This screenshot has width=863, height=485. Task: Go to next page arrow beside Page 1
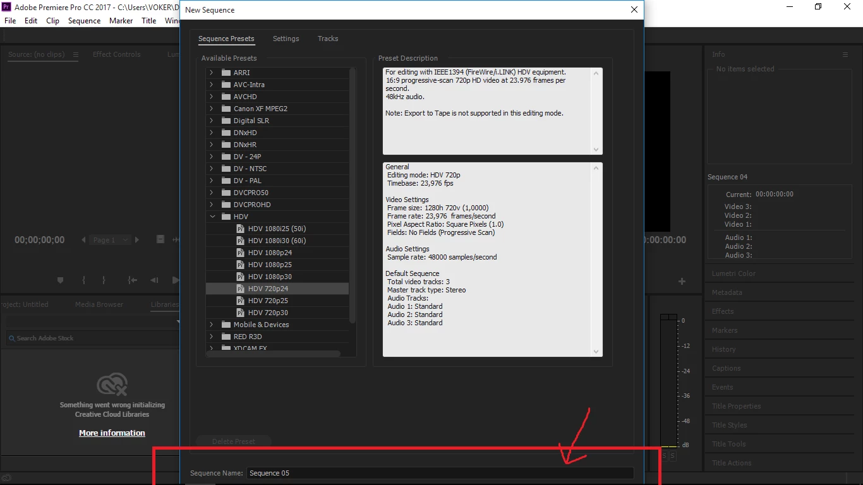click(137, 240)
